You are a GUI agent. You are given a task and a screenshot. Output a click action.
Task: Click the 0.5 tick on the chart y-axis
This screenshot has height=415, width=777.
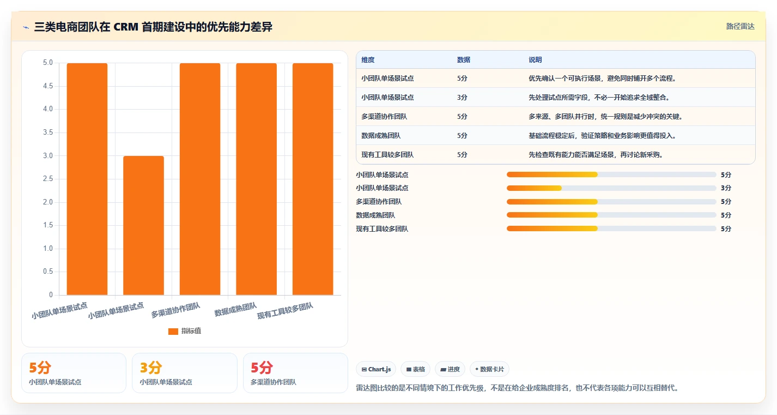[48, 272]
